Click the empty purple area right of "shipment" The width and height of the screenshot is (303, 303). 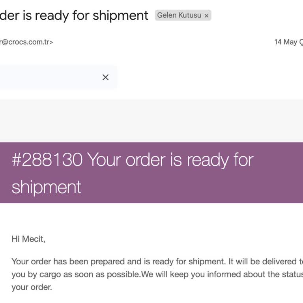[x=189, y=187]
